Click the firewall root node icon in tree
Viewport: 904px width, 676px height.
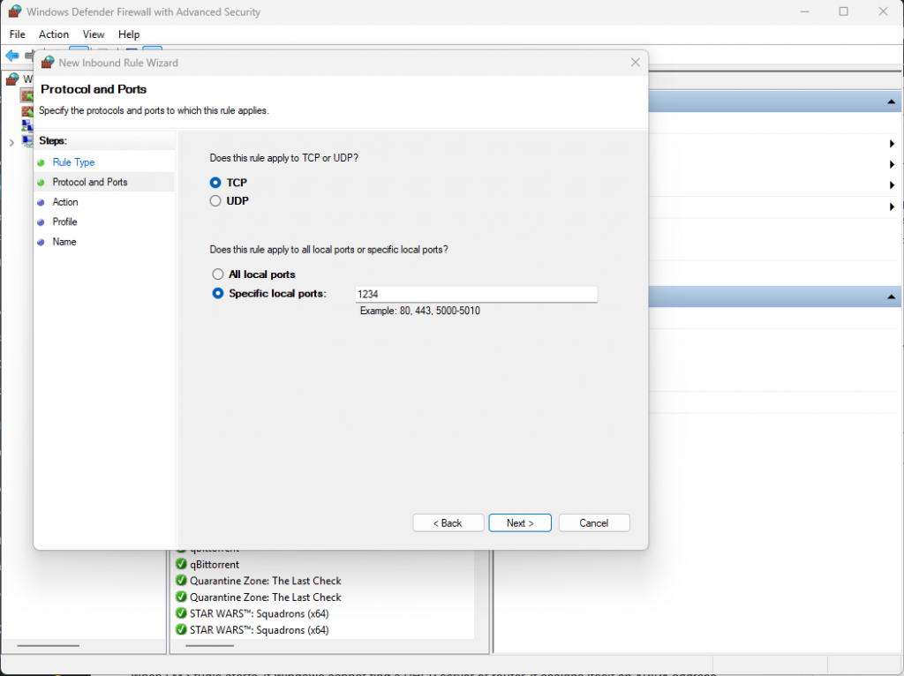tap(11, 79)
